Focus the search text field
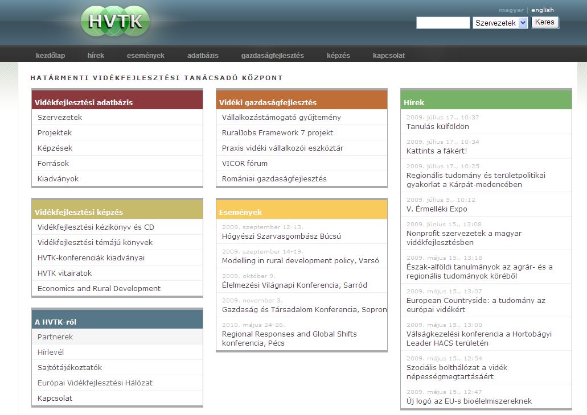 pyautogui.click(x=443, y=23)
